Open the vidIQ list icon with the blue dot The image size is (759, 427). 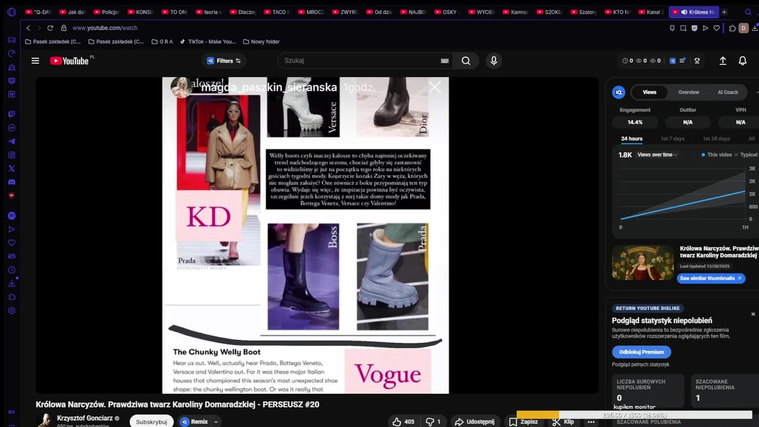pyautogui.click(x=683, y=60)
